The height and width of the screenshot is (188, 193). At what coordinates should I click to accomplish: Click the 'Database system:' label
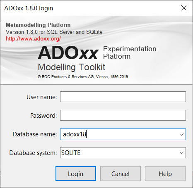33,153
